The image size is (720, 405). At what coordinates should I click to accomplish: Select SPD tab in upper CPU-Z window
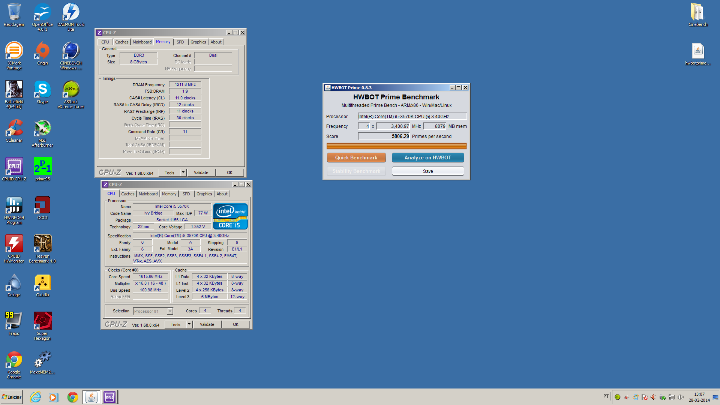click(180, 42)
